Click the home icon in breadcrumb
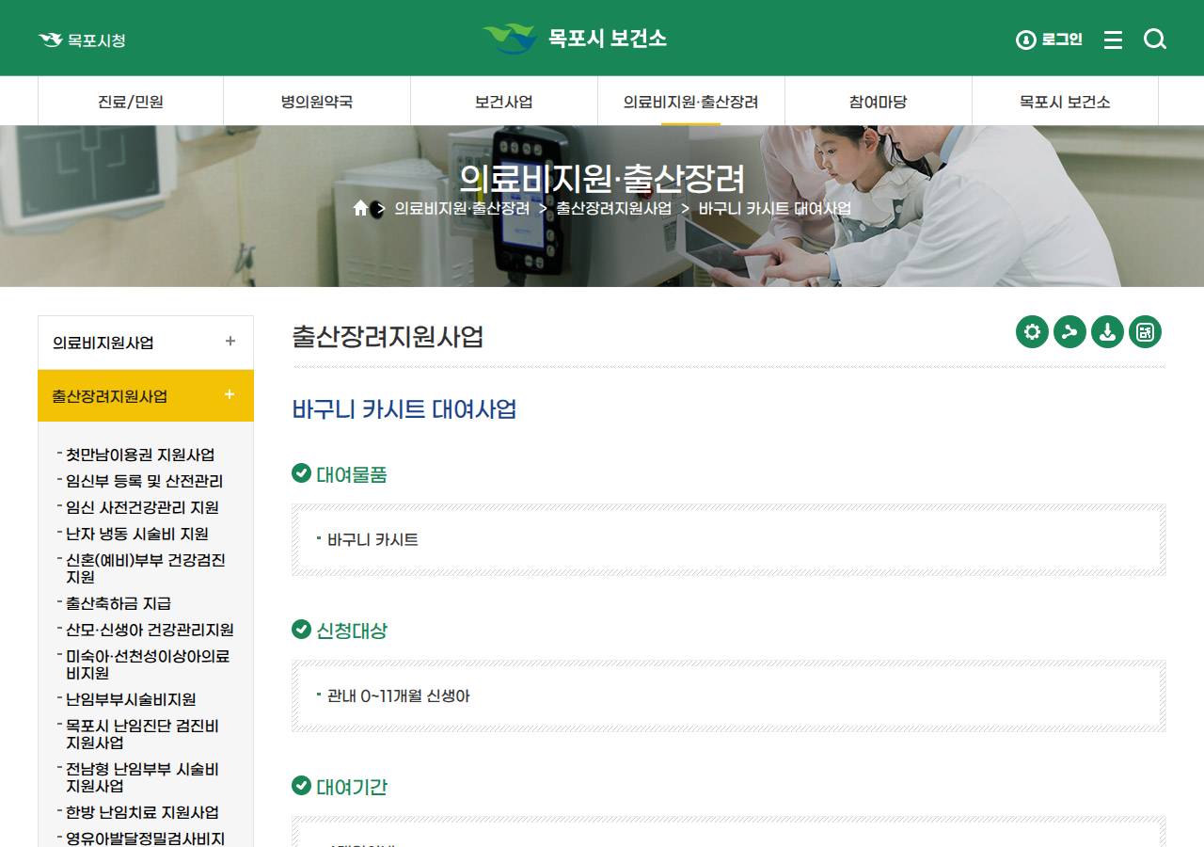 coord(360,208)
